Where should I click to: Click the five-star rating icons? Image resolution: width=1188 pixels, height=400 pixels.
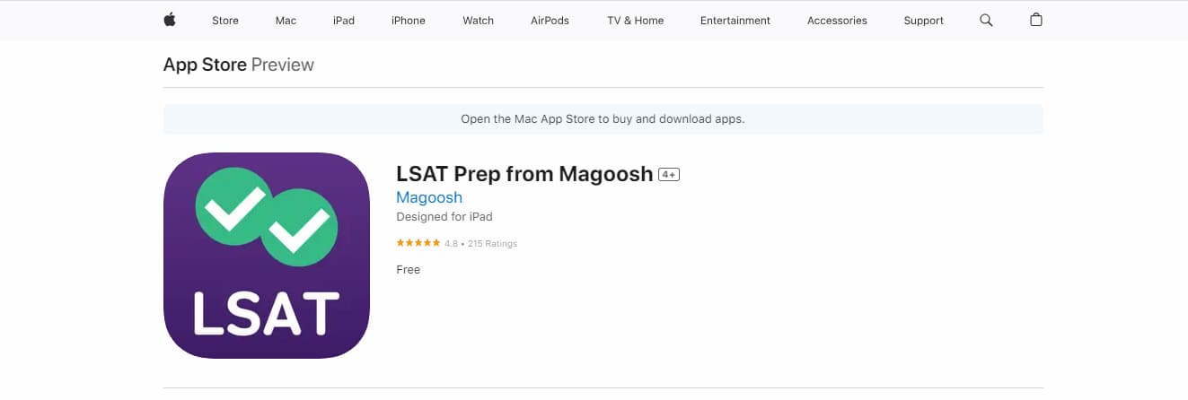click(x=418, y=243)
